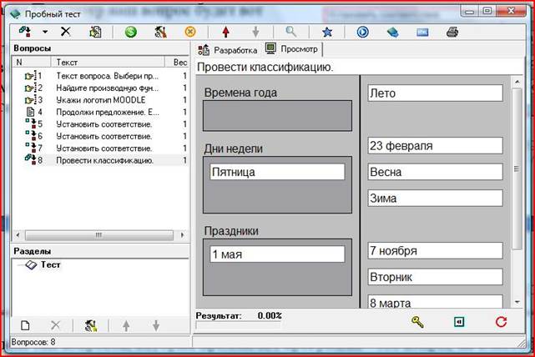Reset answer with red refresh icon
This screenshot has height=357, width=535.
point(502,321)
